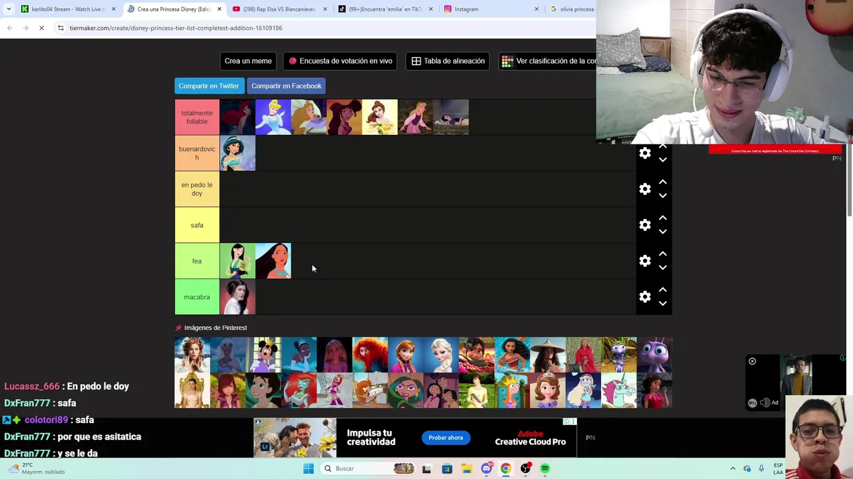
Task: Select the safa tier label
Action: [197, 225]
